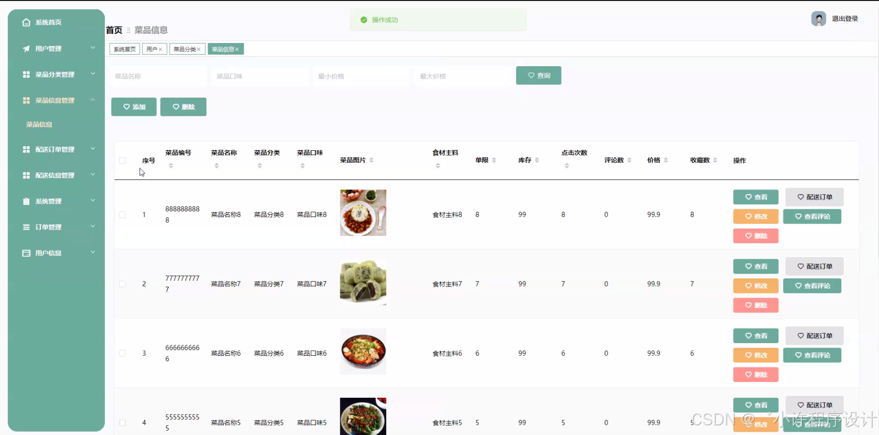Sort by 价格 column arrows
Screen dimensions: 879x435
[666, 160]
